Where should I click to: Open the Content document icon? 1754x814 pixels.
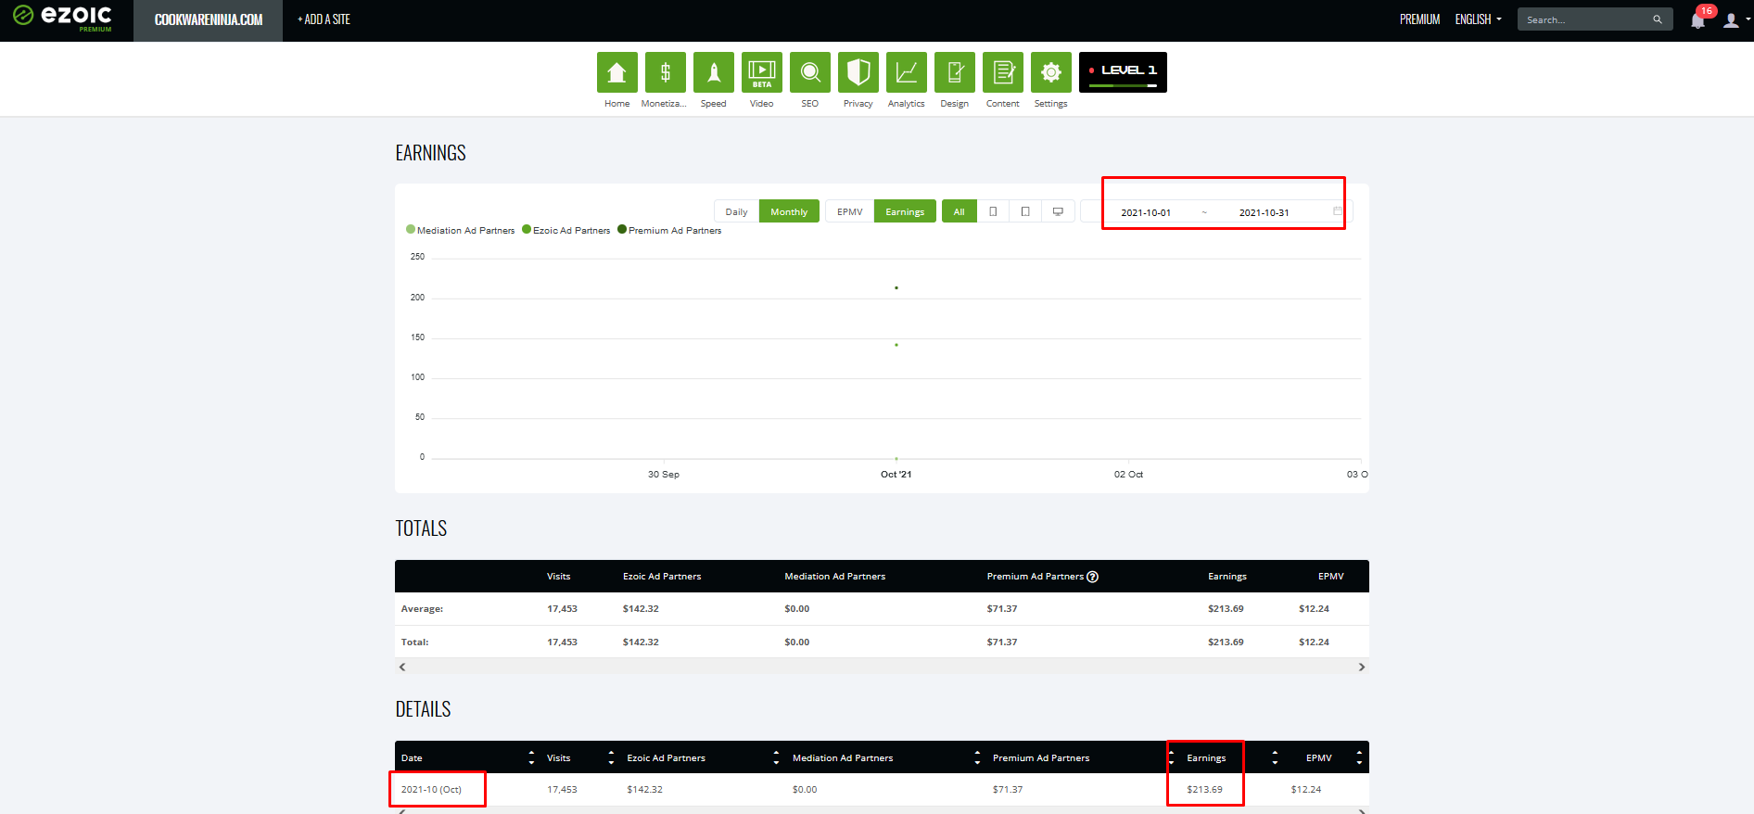point(1002,72)
